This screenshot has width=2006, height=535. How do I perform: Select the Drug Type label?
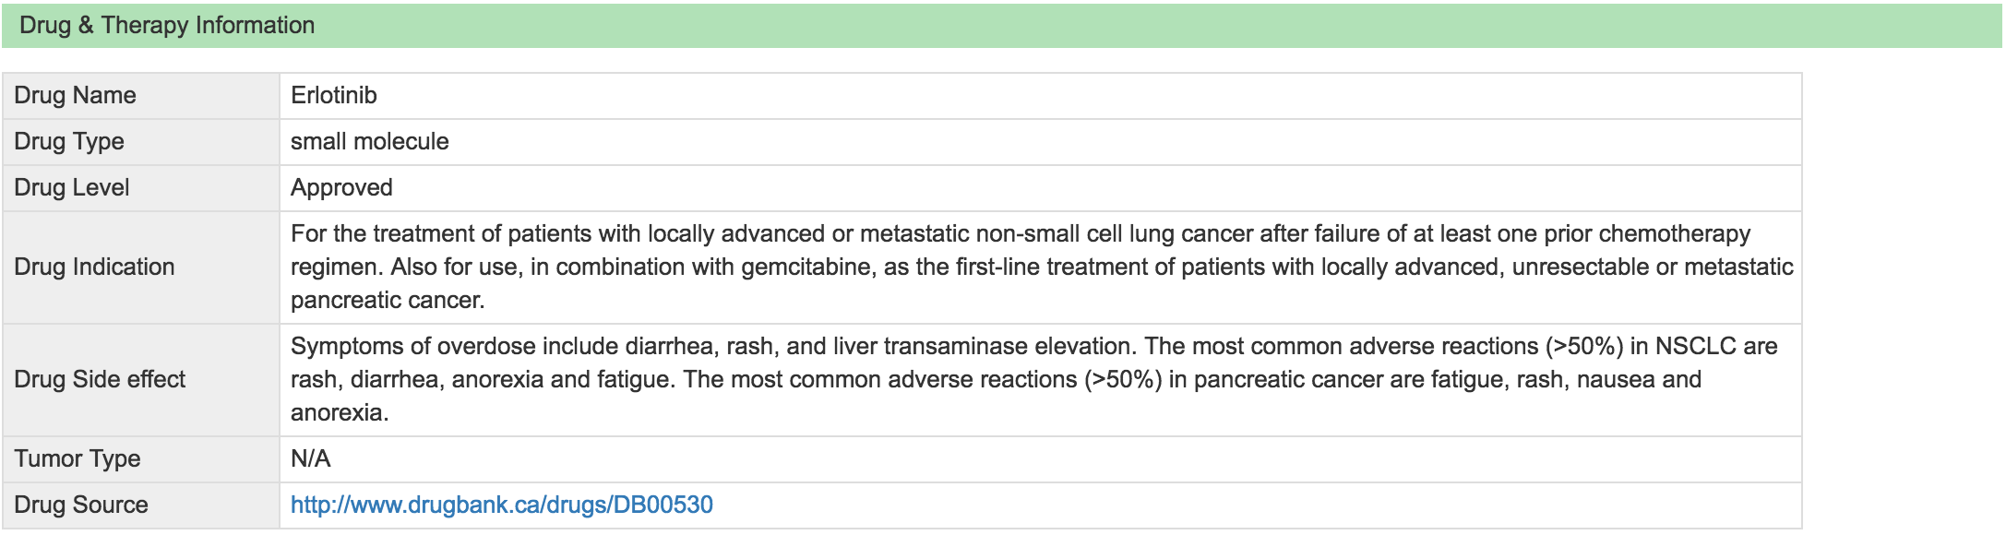(x=69, y=141)
